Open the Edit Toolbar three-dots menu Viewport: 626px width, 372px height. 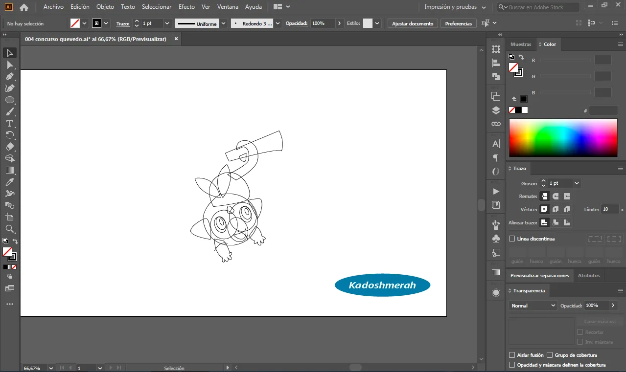(x=9, y=304)
